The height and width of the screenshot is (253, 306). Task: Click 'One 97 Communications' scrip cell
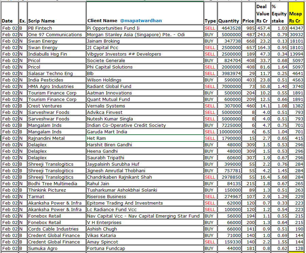[56, 35]
